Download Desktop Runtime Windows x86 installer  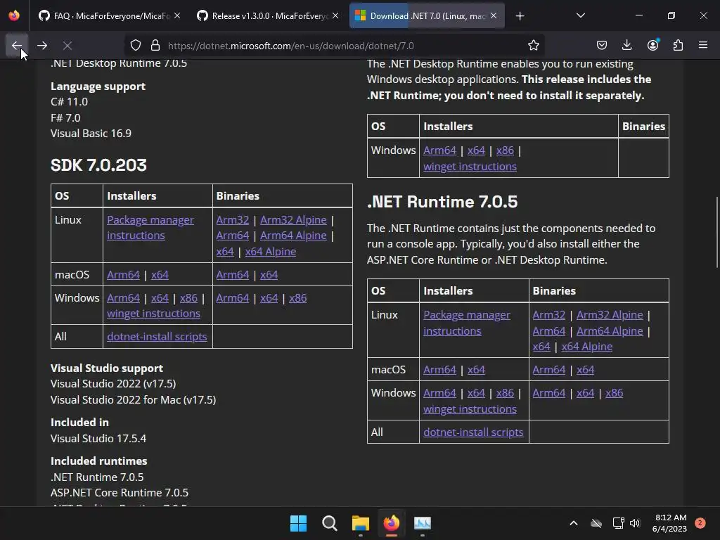click(x=505, y=150)
